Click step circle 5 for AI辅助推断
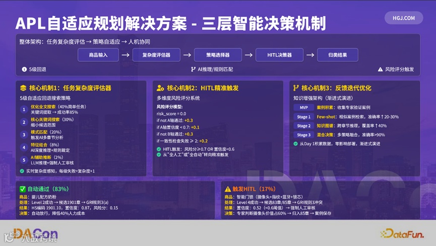The width and height of the screenshot is (436, 246). point(24,160)
